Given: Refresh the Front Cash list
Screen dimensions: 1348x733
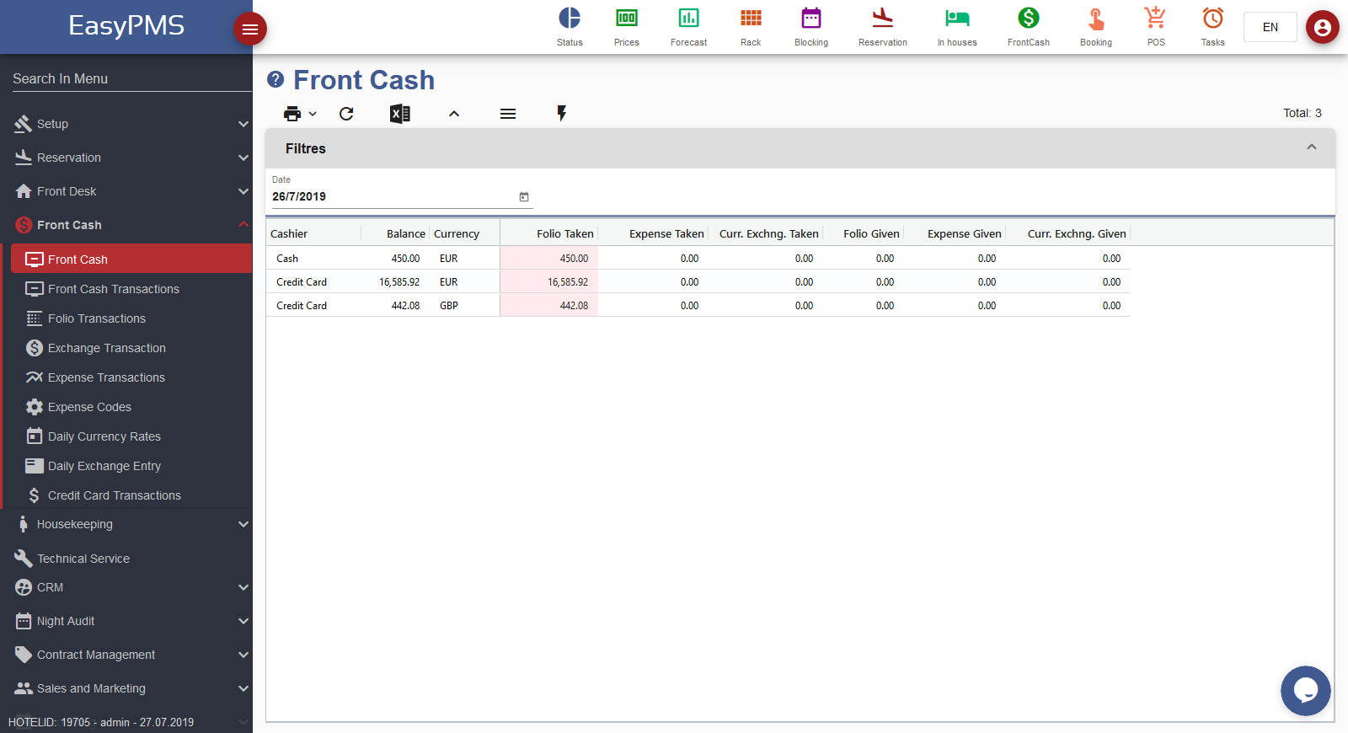Looking at the screenshot, I should (346, 114).
